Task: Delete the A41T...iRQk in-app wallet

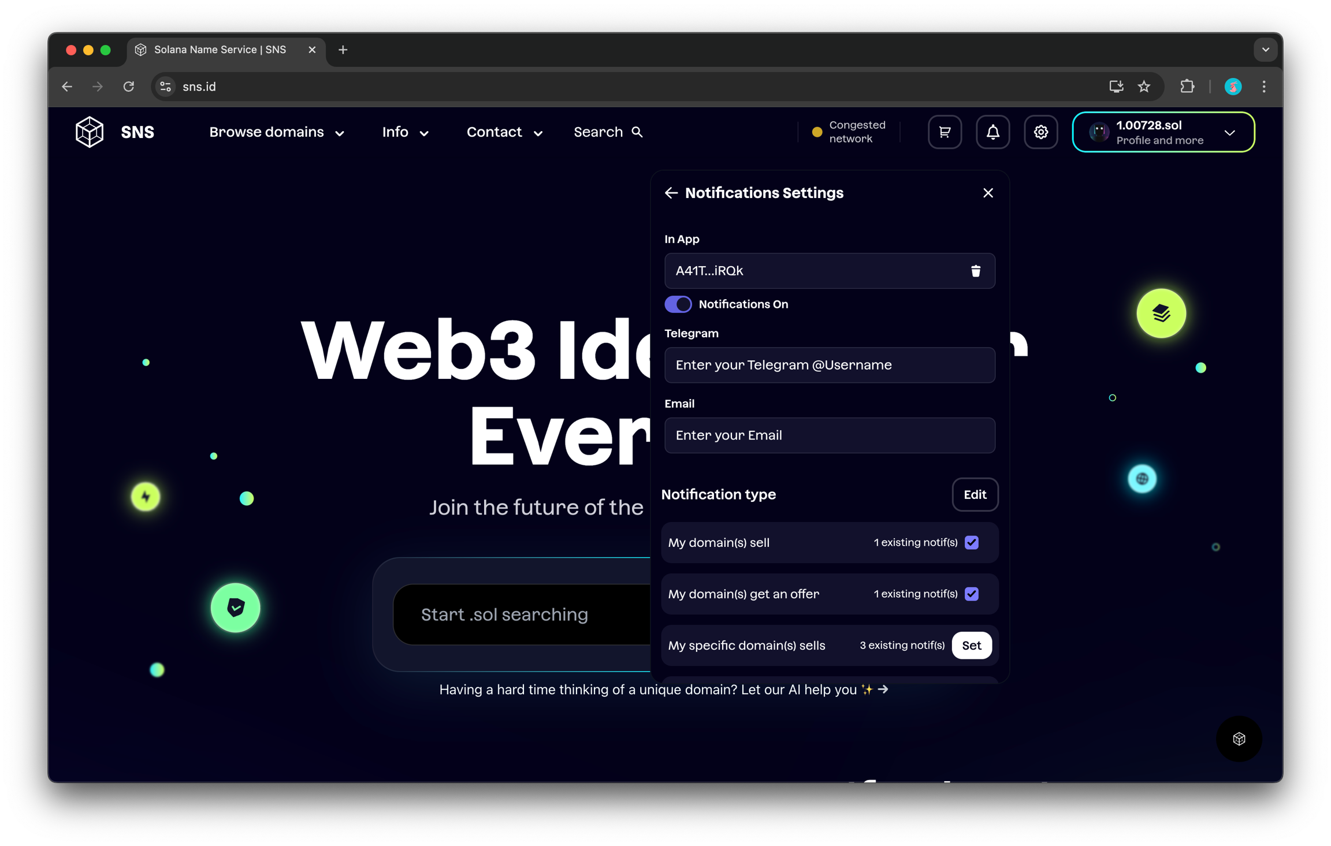Action: (x=975, y=271)
